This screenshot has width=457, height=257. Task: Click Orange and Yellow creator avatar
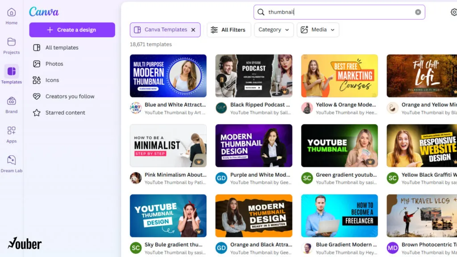(393, 108)
